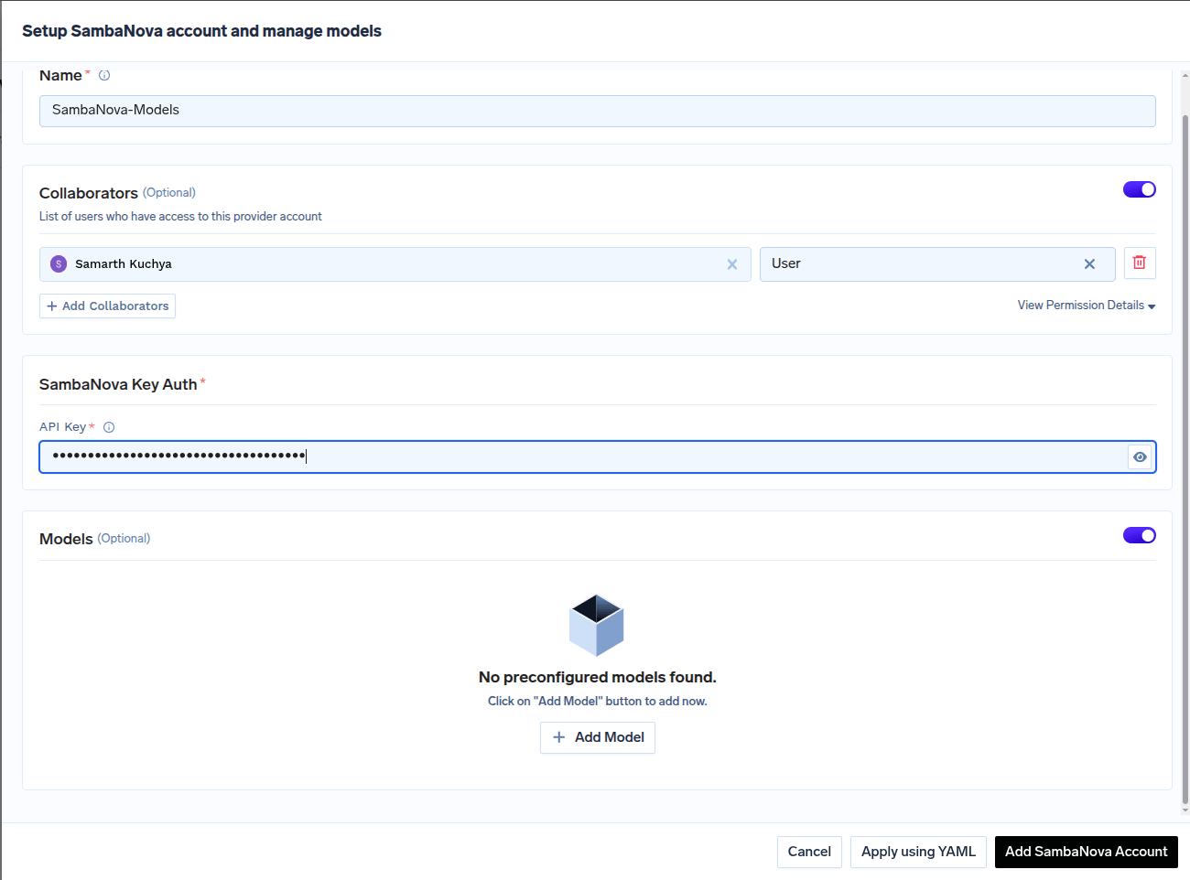Click the blue cube models illustration
This screenshot has height=880, width=1190.
[x=596, y=626]
